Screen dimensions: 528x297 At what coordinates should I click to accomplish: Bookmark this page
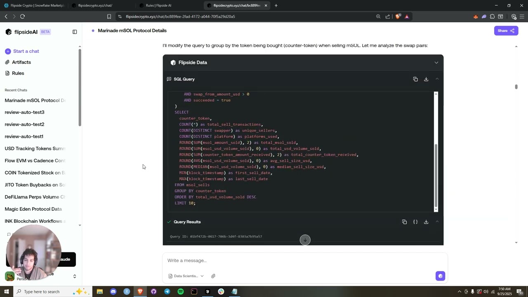[x=109, y=16]
